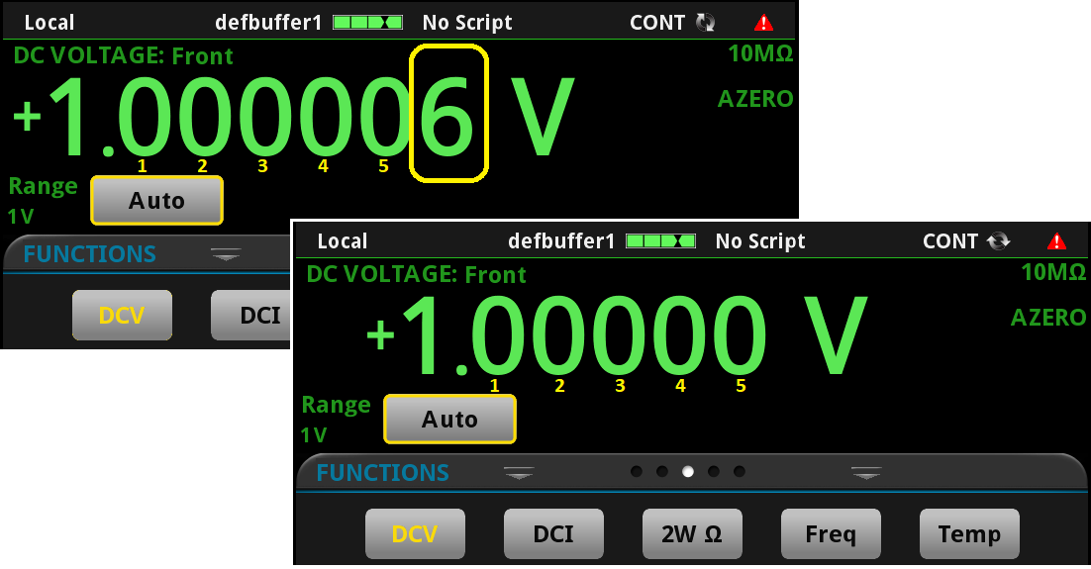Tap the 10MΩ impedance indicator on front display

click(x=1053, y=273)
